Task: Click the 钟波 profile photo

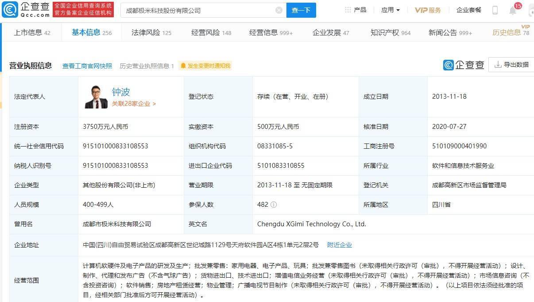Action: 96,96
